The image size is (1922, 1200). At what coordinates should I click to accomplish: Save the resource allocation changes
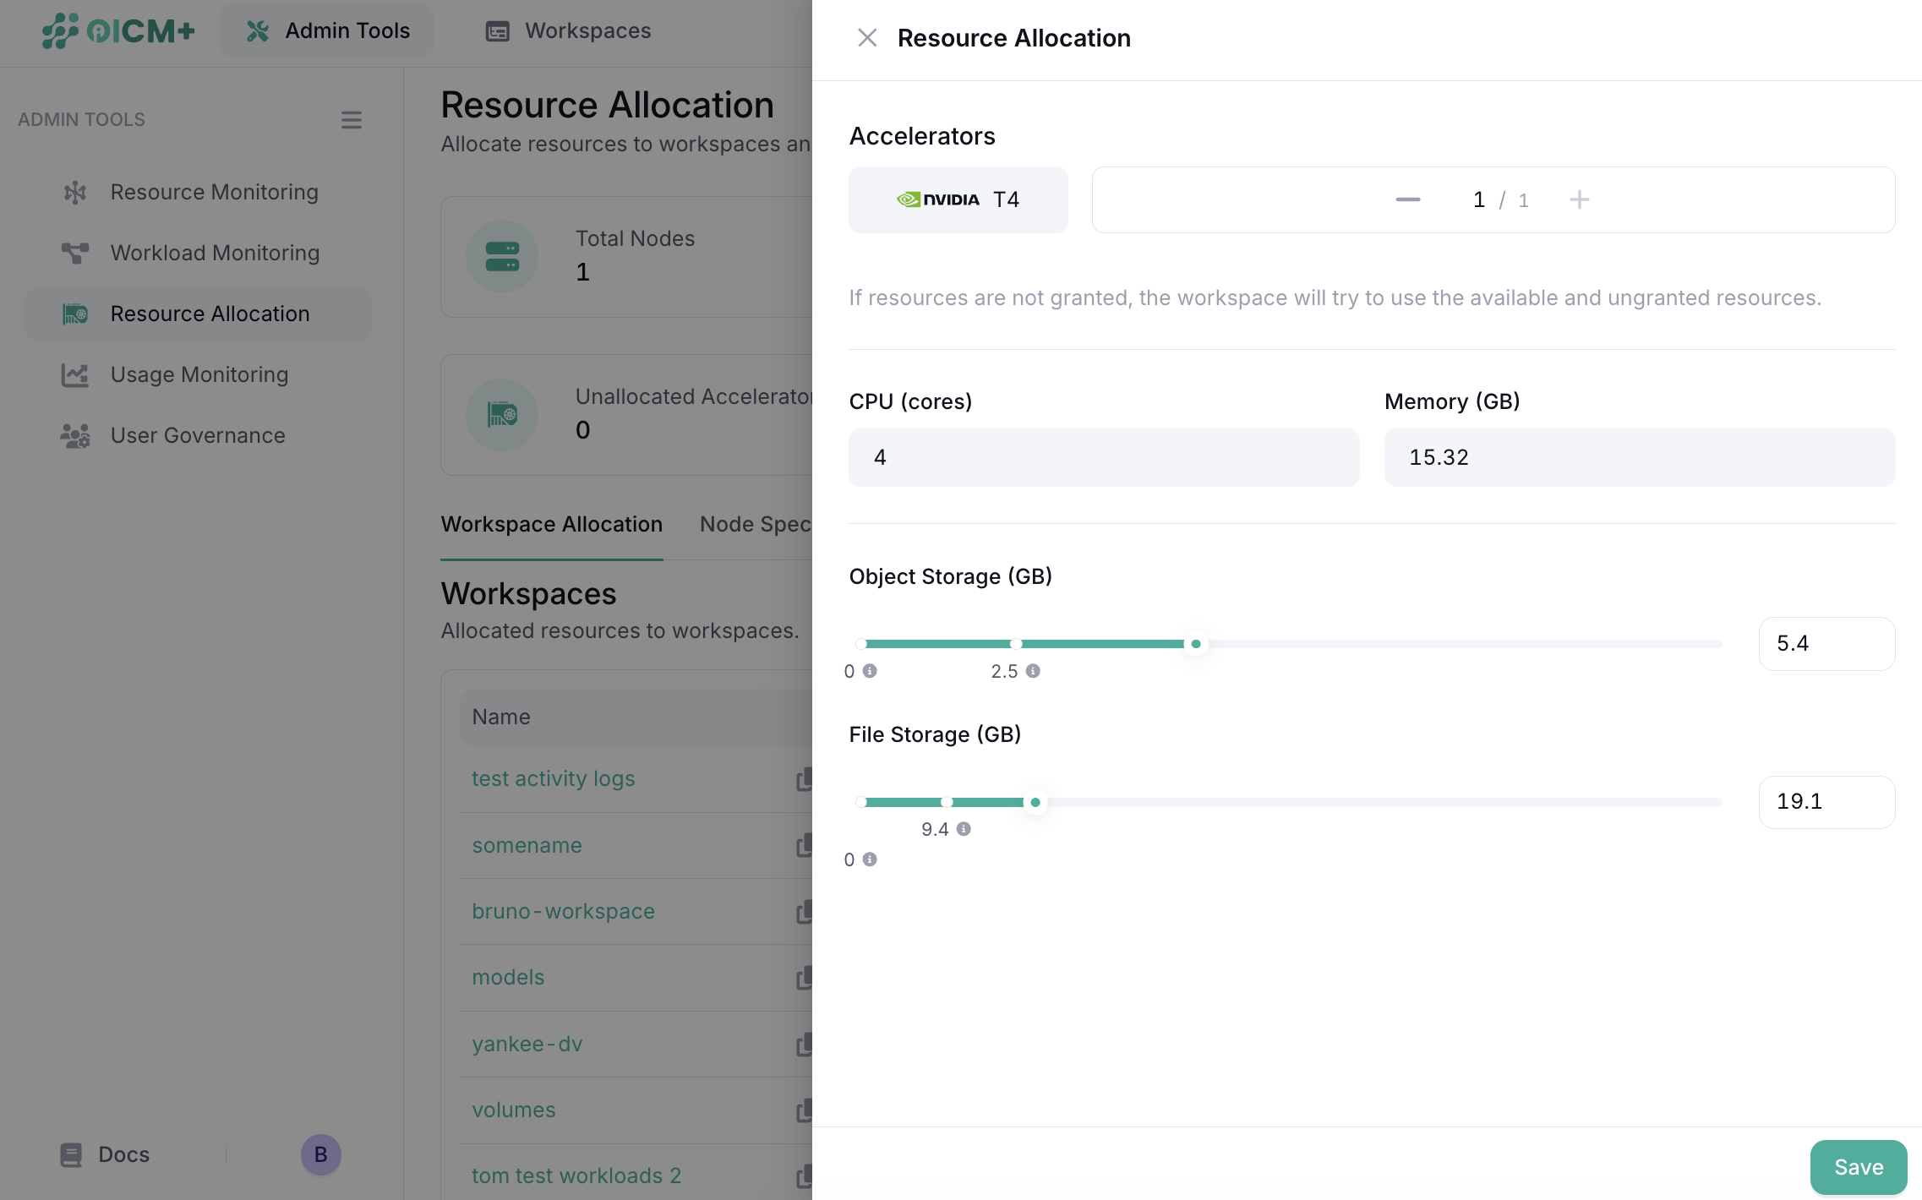(1858, 1166)
